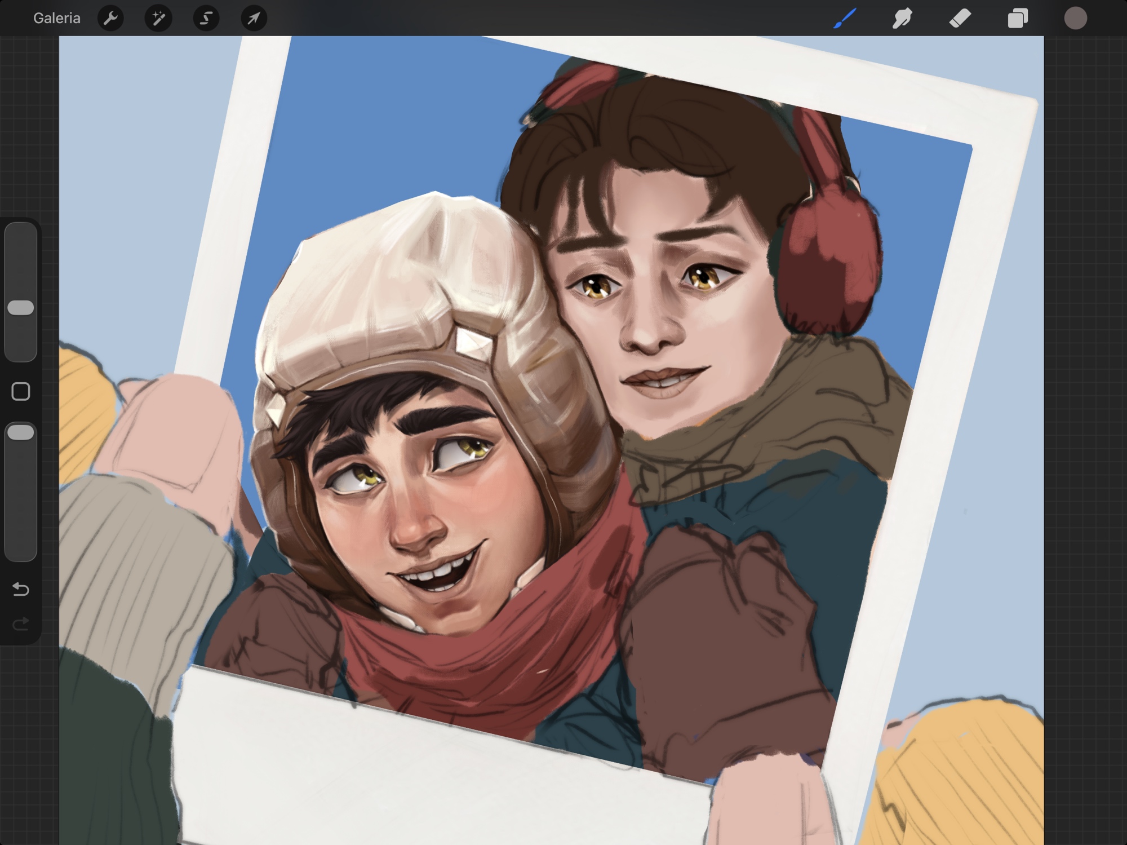Click the brush size slider handle
Image resolution: width=1127 pixels, height=845 pixels.
point(21,308)
